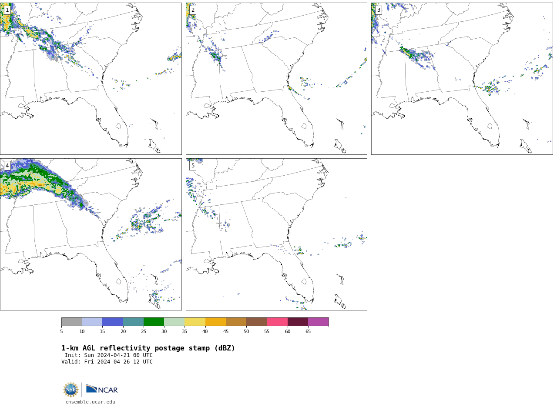
Task: Click the colorbar tick label '45'
Action: (x=226, y=332)
